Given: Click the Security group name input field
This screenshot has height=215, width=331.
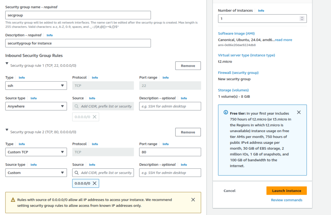Looking at the screenshot, I should (78, 15).
